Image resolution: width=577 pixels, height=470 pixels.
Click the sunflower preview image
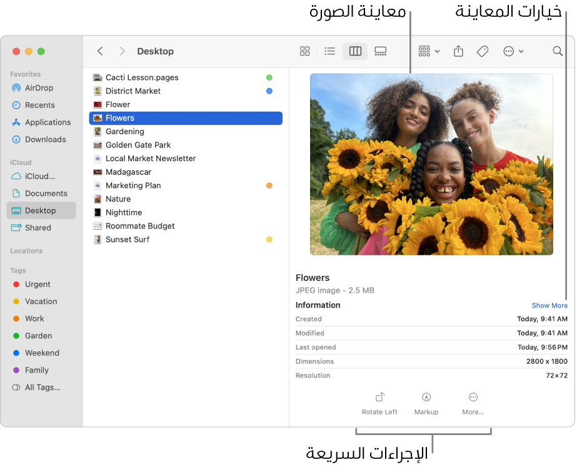[431, 164]
